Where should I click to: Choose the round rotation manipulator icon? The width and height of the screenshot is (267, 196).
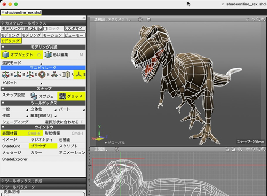pos(42,75)
